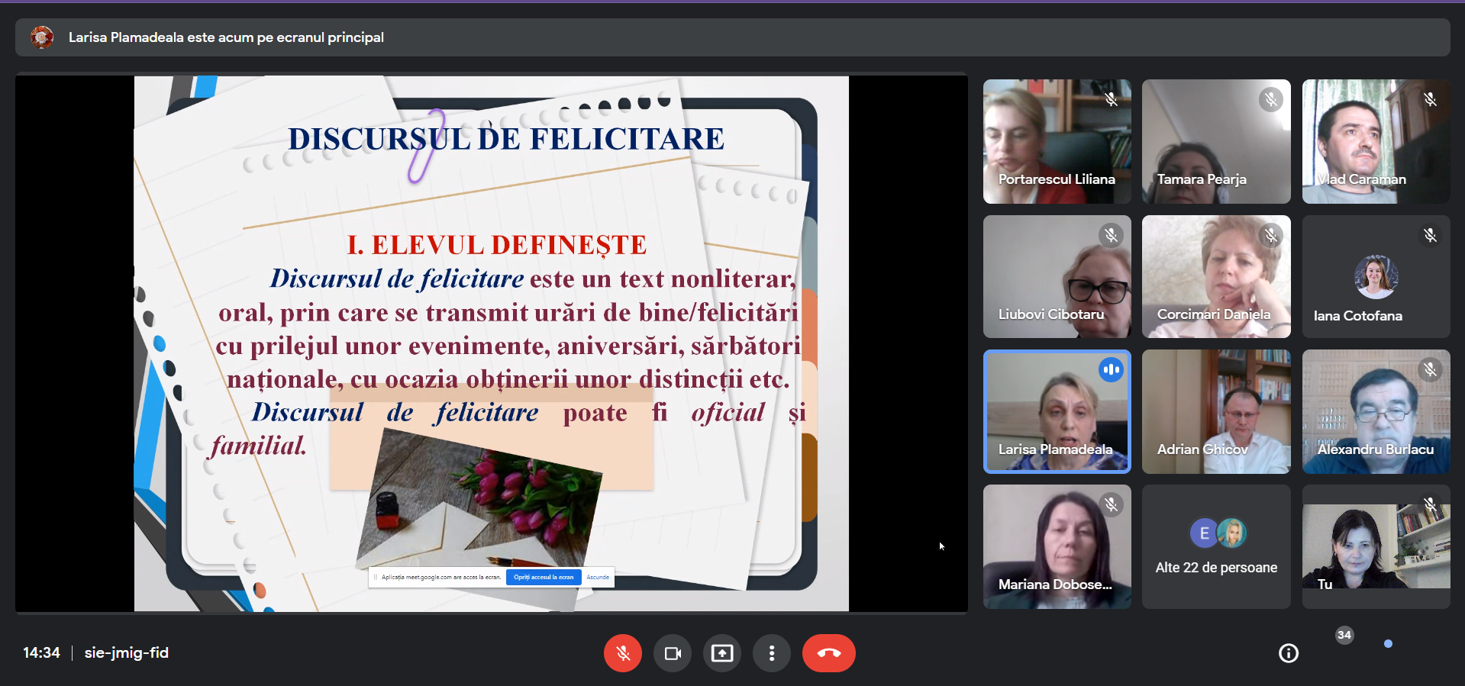Screen dimensions: 1465x686
Task: Click the muted mic icon on Alexandru Burlacu's tile
Action: (1430, 370)
